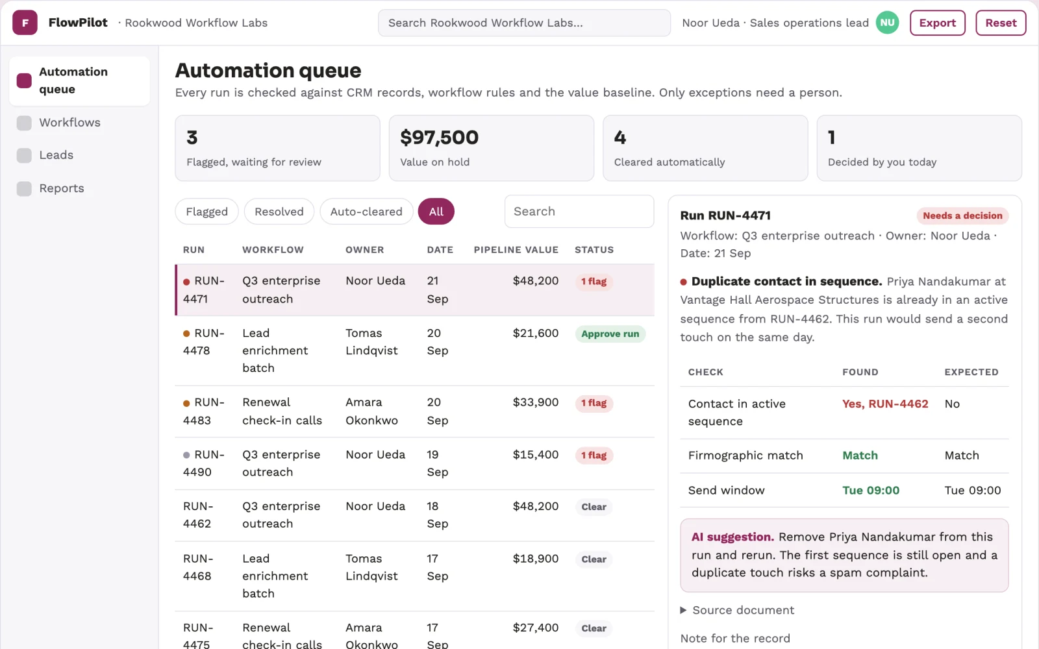Viewport: 1039px width, 649px height.
Task: Select the RUN-4468 row
Action: [415, 576]
